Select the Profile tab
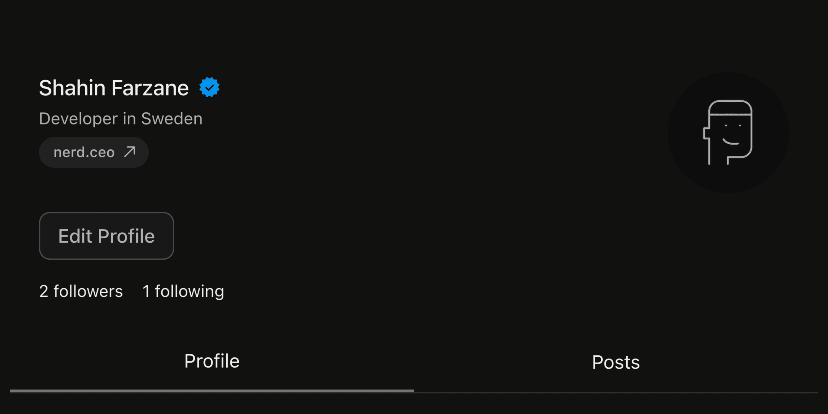Viewport: 828px width, 414px height. coord(212,361)
